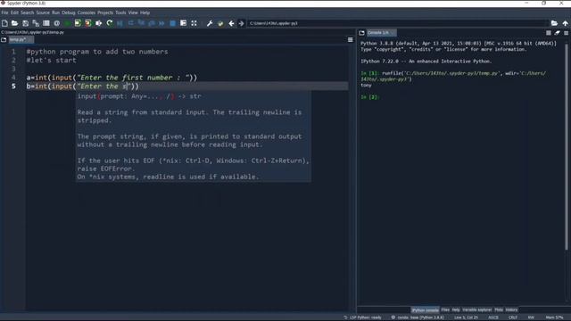This screenshot has width=571, height=321.
Task: Select the Console 1/A tab
Action: [381, 33]
